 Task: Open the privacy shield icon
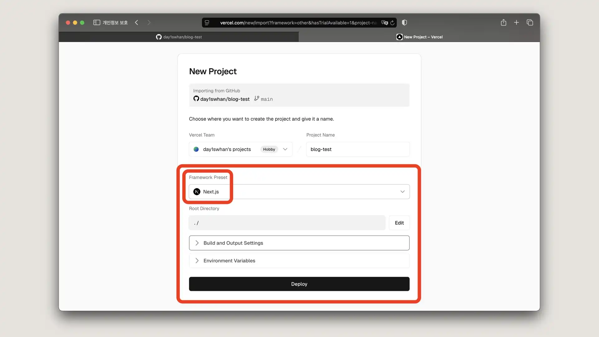(404, 22)
